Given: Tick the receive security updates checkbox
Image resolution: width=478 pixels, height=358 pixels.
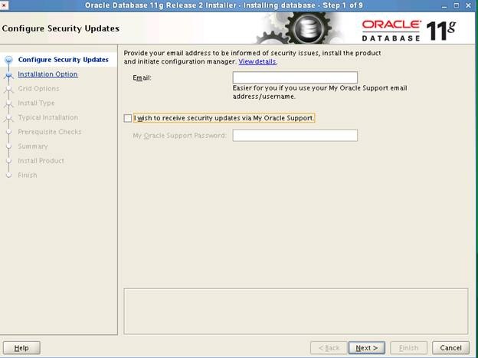Looking at the screenshot, I should click(x=128, y=118).
